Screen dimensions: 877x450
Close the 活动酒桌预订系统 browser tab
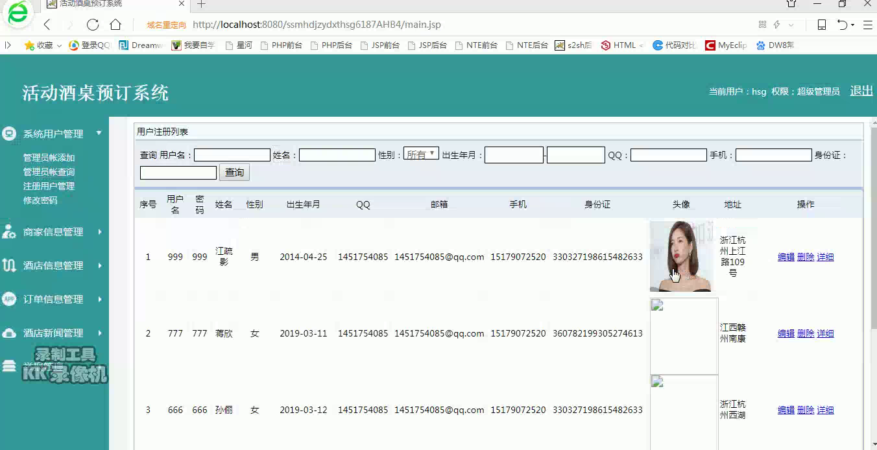coord(182,3)
